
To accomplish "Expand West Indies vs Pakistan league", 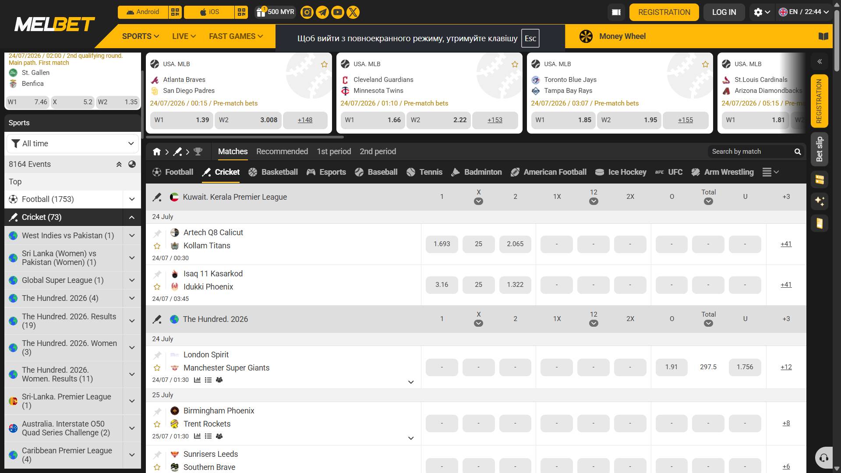I will click(x=132, y=236).
